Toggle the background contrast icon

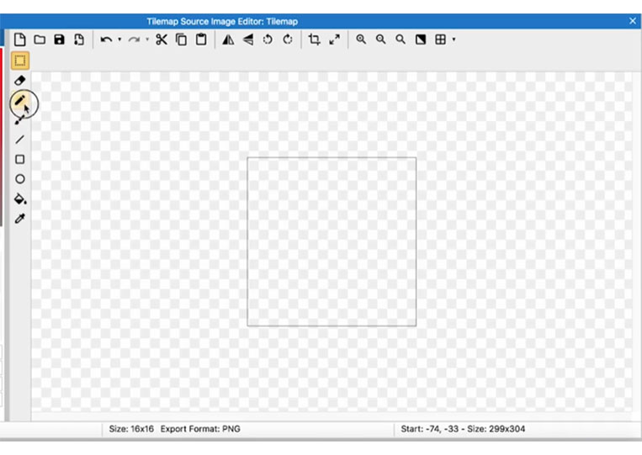pyautogui.click(x=421, y=40)
